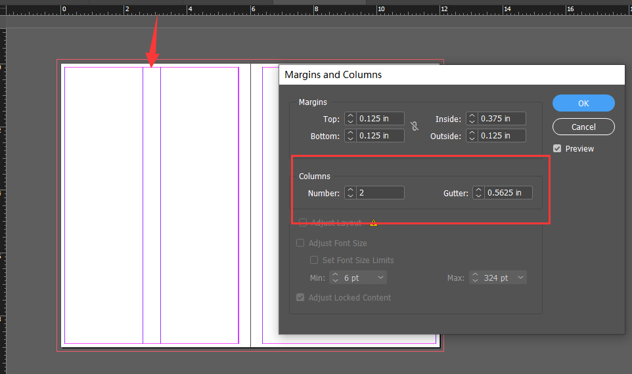Open the Min font size dropdown

tap(380, 278)
